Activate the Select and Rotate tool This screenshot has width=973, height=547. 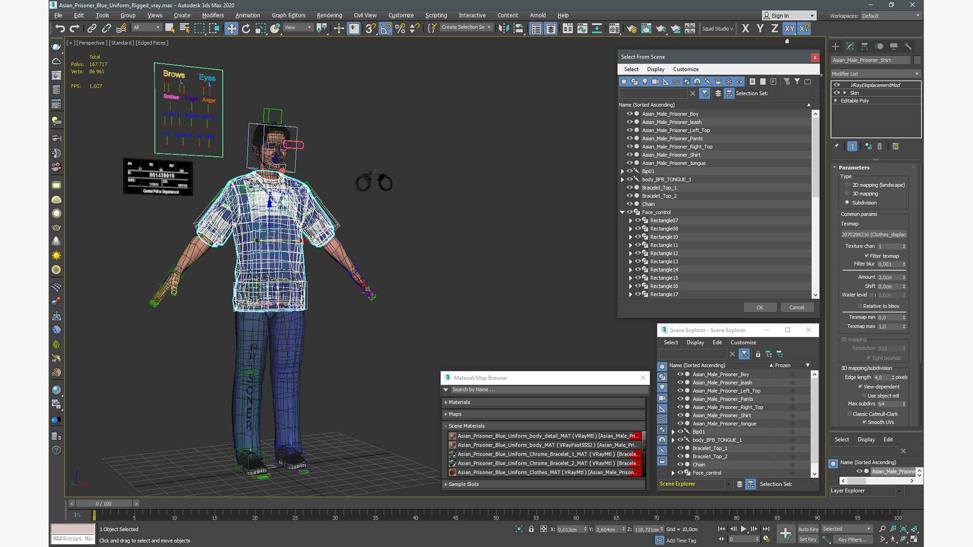pos(246,28)
